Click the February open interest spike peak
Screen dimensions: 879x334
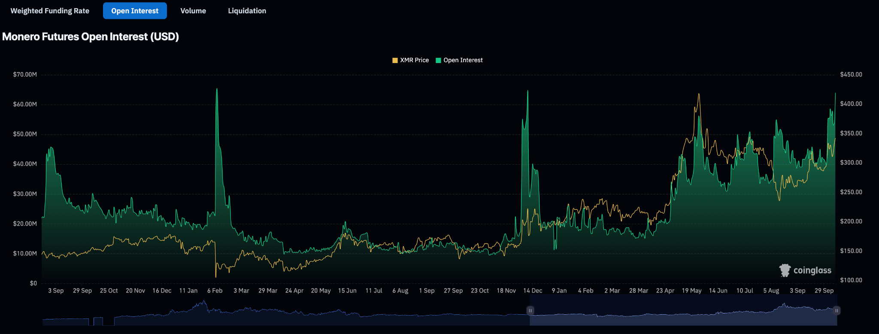(x=217, y=90)
